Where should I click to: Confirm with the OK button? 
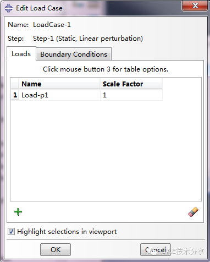[x=56, y=249]
